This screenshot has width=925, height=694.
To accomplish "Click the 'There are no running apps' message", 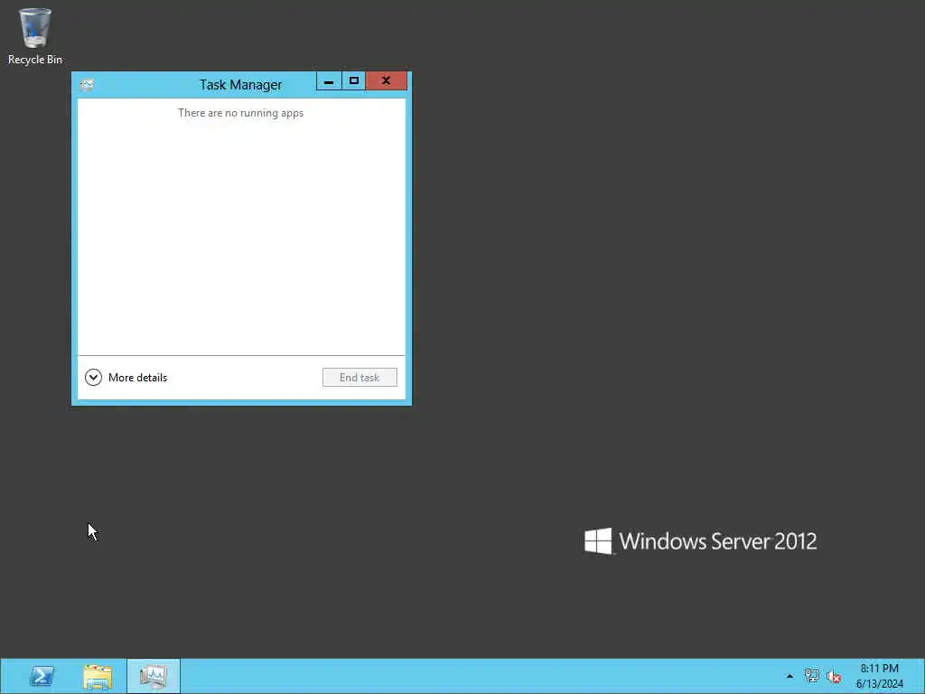I will (x=240, y=113).
